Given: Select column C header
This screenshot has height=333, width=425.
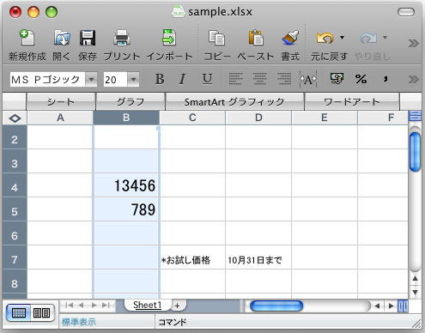Looking at the screenshot, I should (x=192, y=118).
